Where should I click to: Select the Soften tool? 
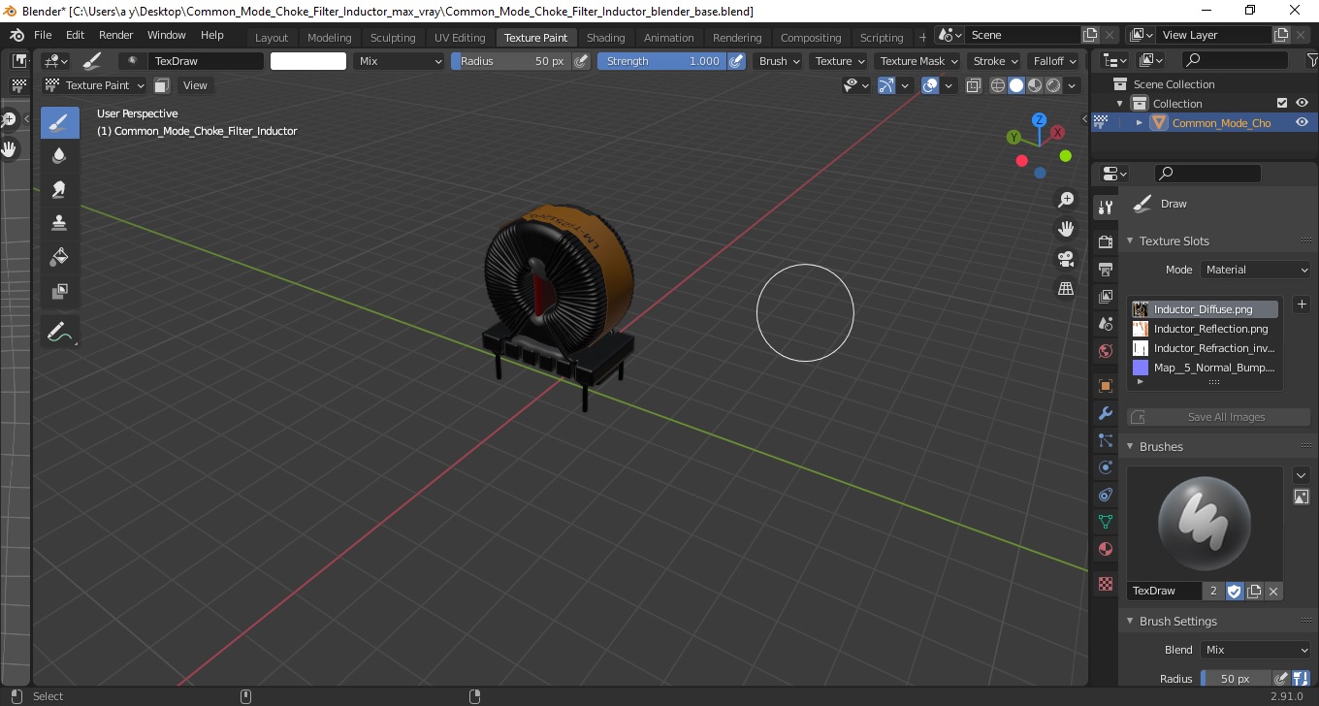[60, 155]
